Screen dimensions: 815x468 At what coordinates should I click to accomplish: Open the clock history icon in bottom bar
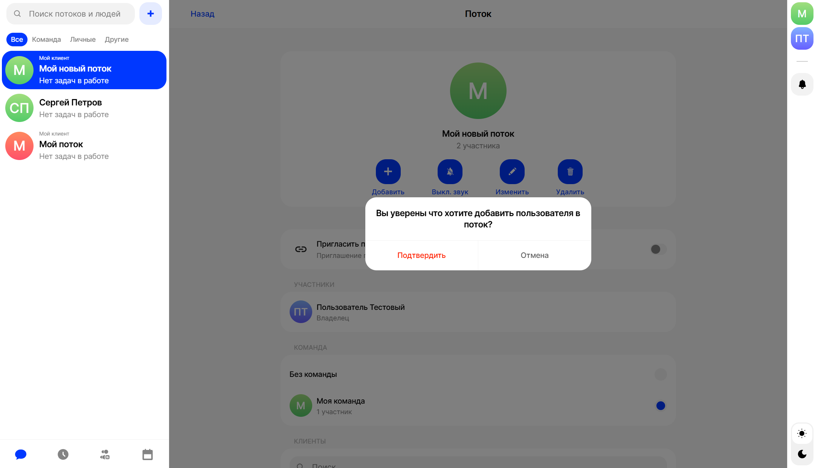tap(63, 454)
